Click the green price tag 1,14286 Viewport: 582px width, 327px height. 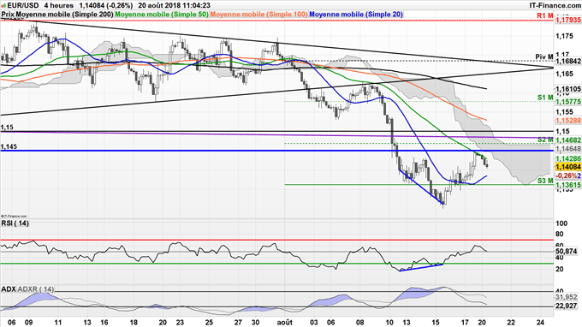[567, 158]
